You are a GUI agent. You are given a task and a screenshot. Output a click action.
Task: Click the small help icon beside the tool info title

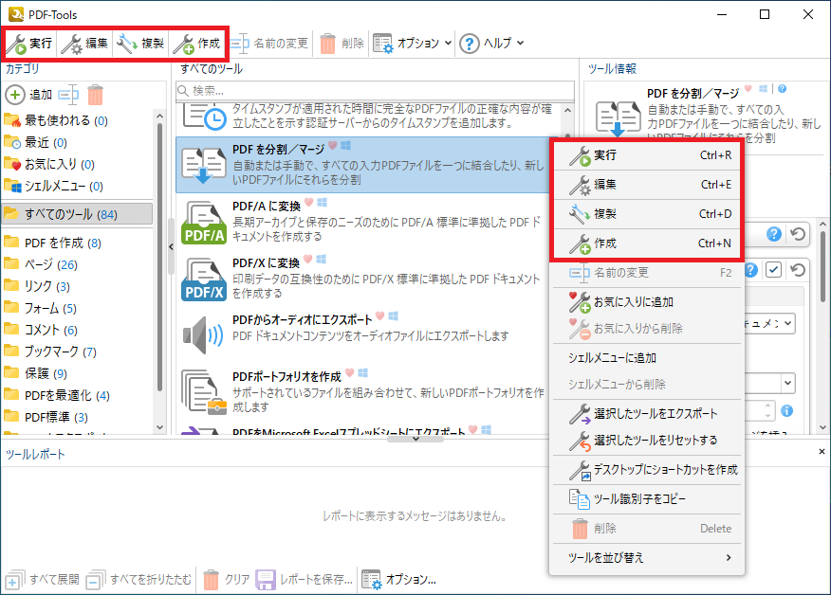pyautogui.click(x=783, y=89)
